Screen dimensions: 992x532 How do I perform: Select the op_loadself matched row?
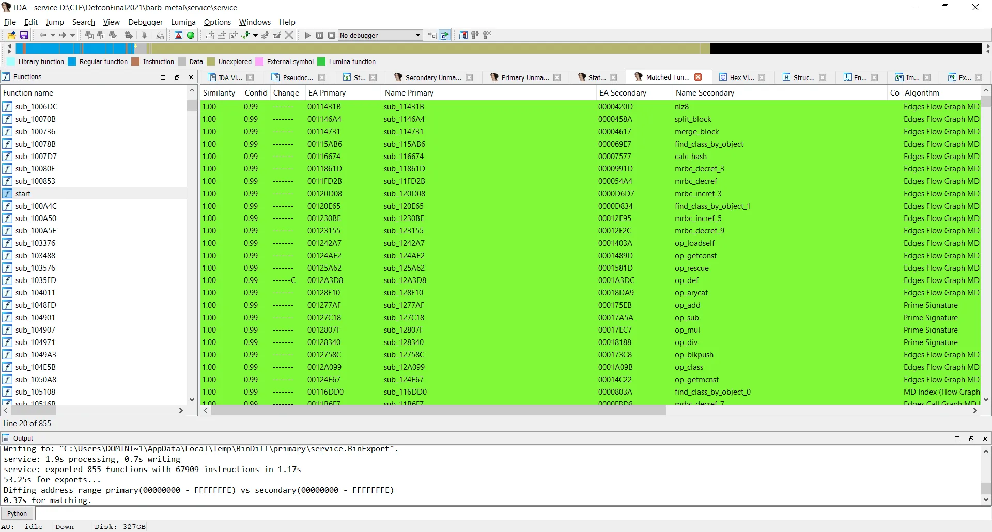click(x=694, y=243)
